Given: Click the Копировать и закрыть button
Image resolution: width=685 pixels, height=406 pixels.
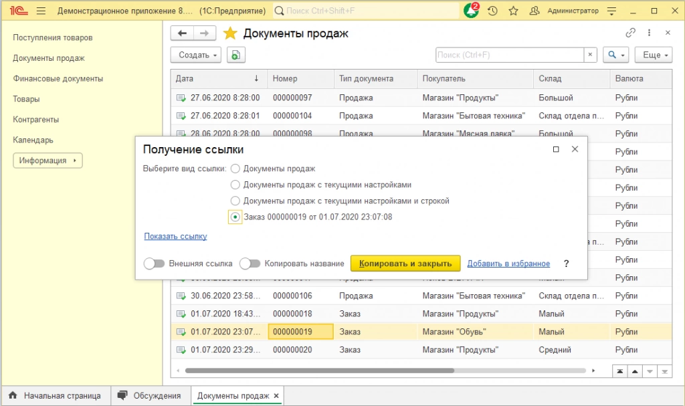Looking at the screenshot, I should click(406, 264).
